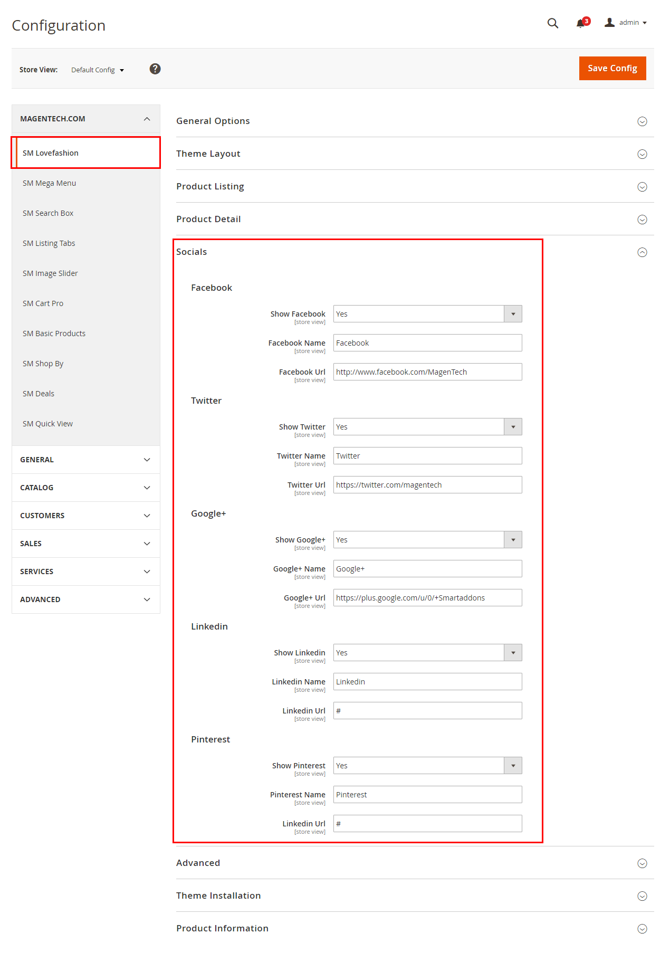The width and height of the screenshot is (670, 962).
Task: Click the General Options section title
Action: click(x=213, y=121)
